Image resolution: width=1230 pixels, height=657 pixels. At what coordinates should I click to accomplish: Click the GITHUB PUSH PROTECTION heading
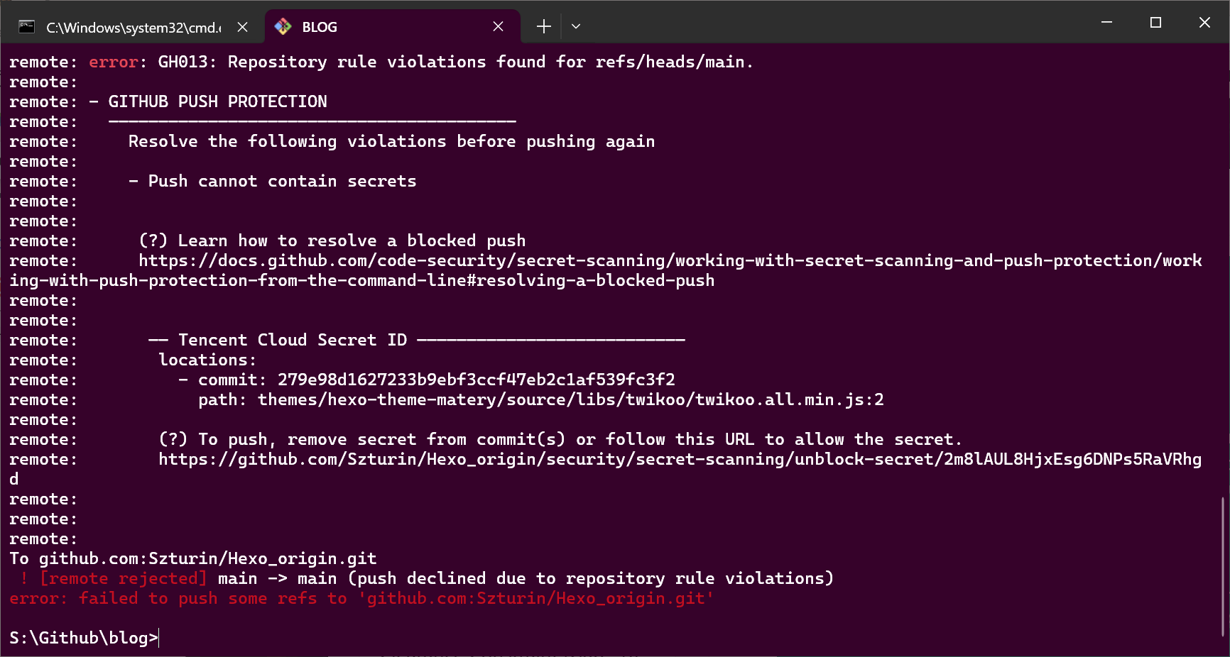[217, 102]
